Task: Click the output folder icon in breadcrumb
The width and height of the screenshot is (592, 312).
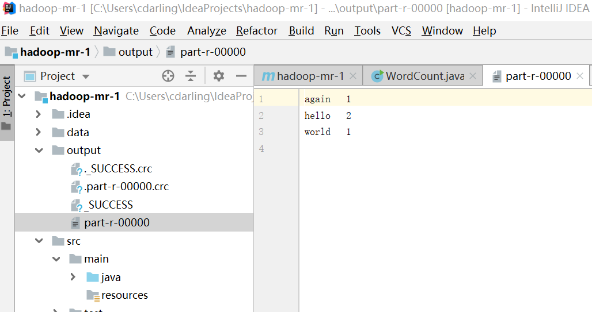Action: (x=109, y=51)
